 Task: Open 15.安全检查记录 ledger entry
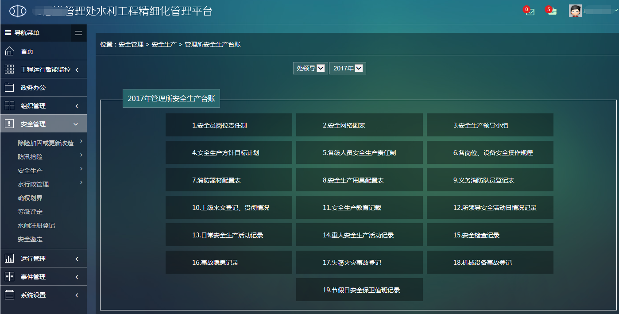pos(490,235)
